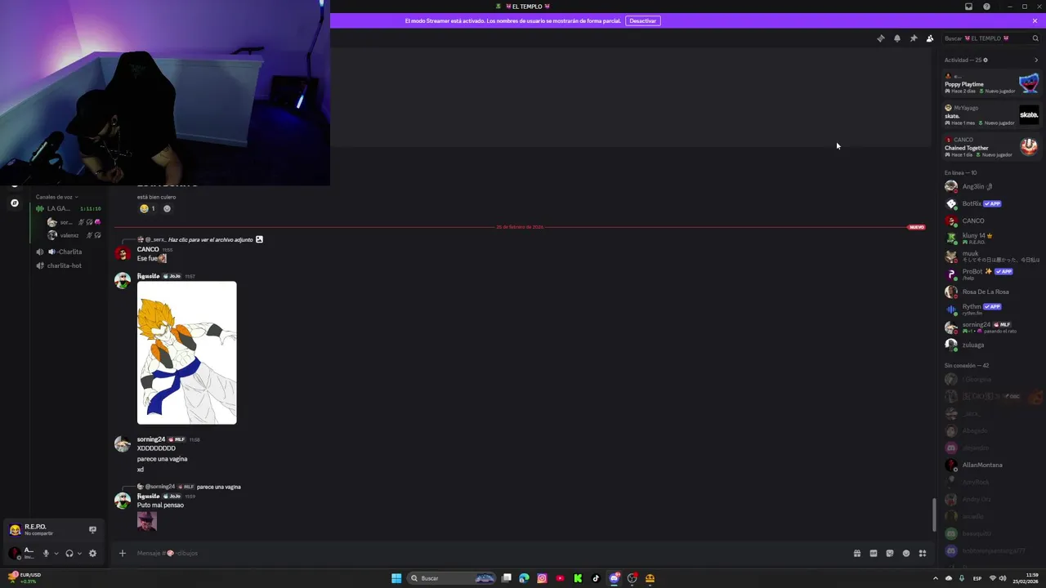Type in the Mensaje dibujos message box
1046x588 pixels.
click(490, 553)
